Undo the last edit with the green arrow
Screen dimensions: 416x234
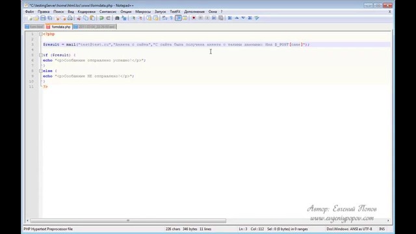click(x=101, y=18)
